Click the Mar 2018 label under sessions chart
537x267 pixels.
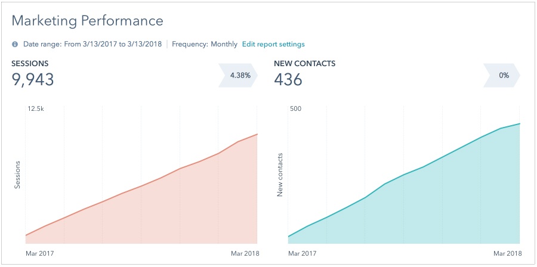point(245,254)
